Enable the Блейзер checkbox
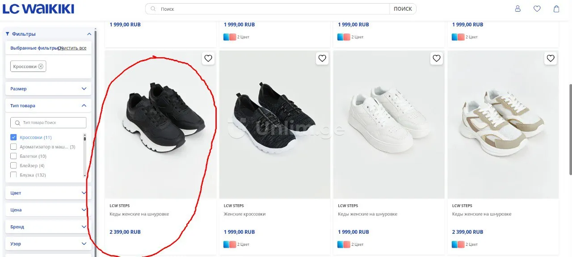 (x=13, y=165)
